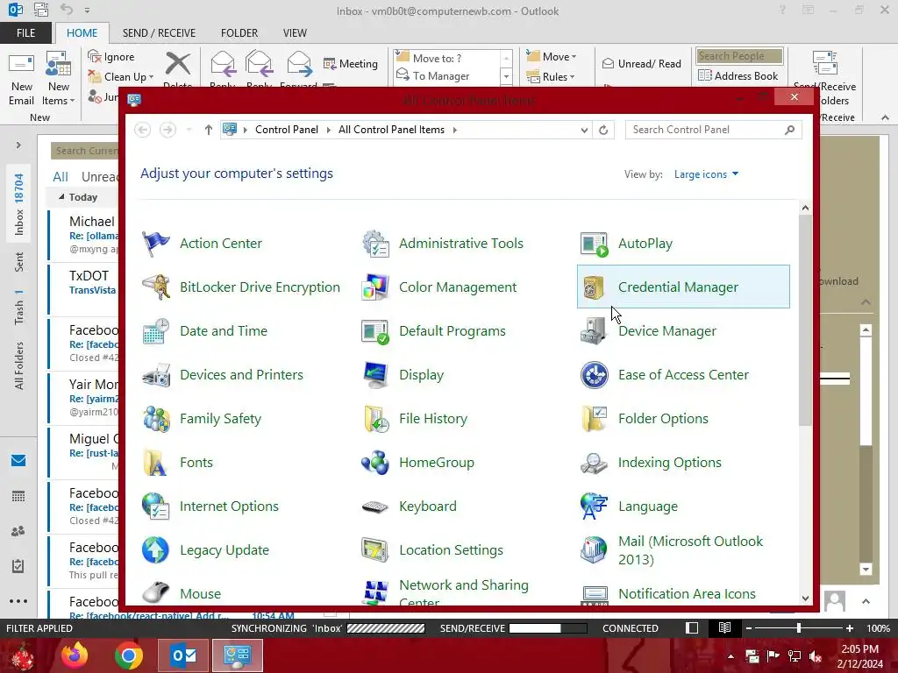This screenshot has width=898, height=673.
Task: Click the Control Panel breadcrumb link
Action: (x=287, y=130)
